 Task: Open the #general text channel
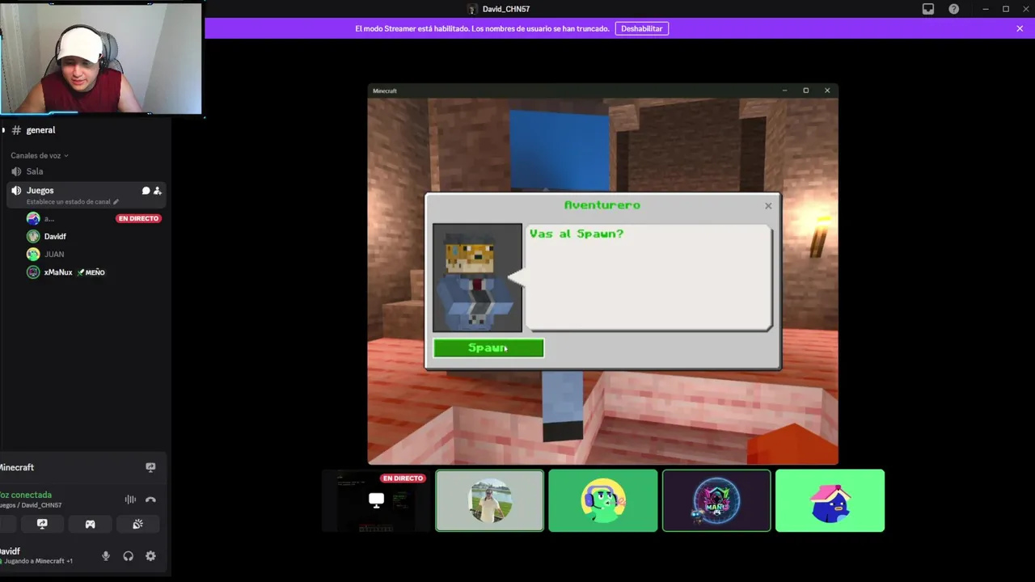(40, 130)
